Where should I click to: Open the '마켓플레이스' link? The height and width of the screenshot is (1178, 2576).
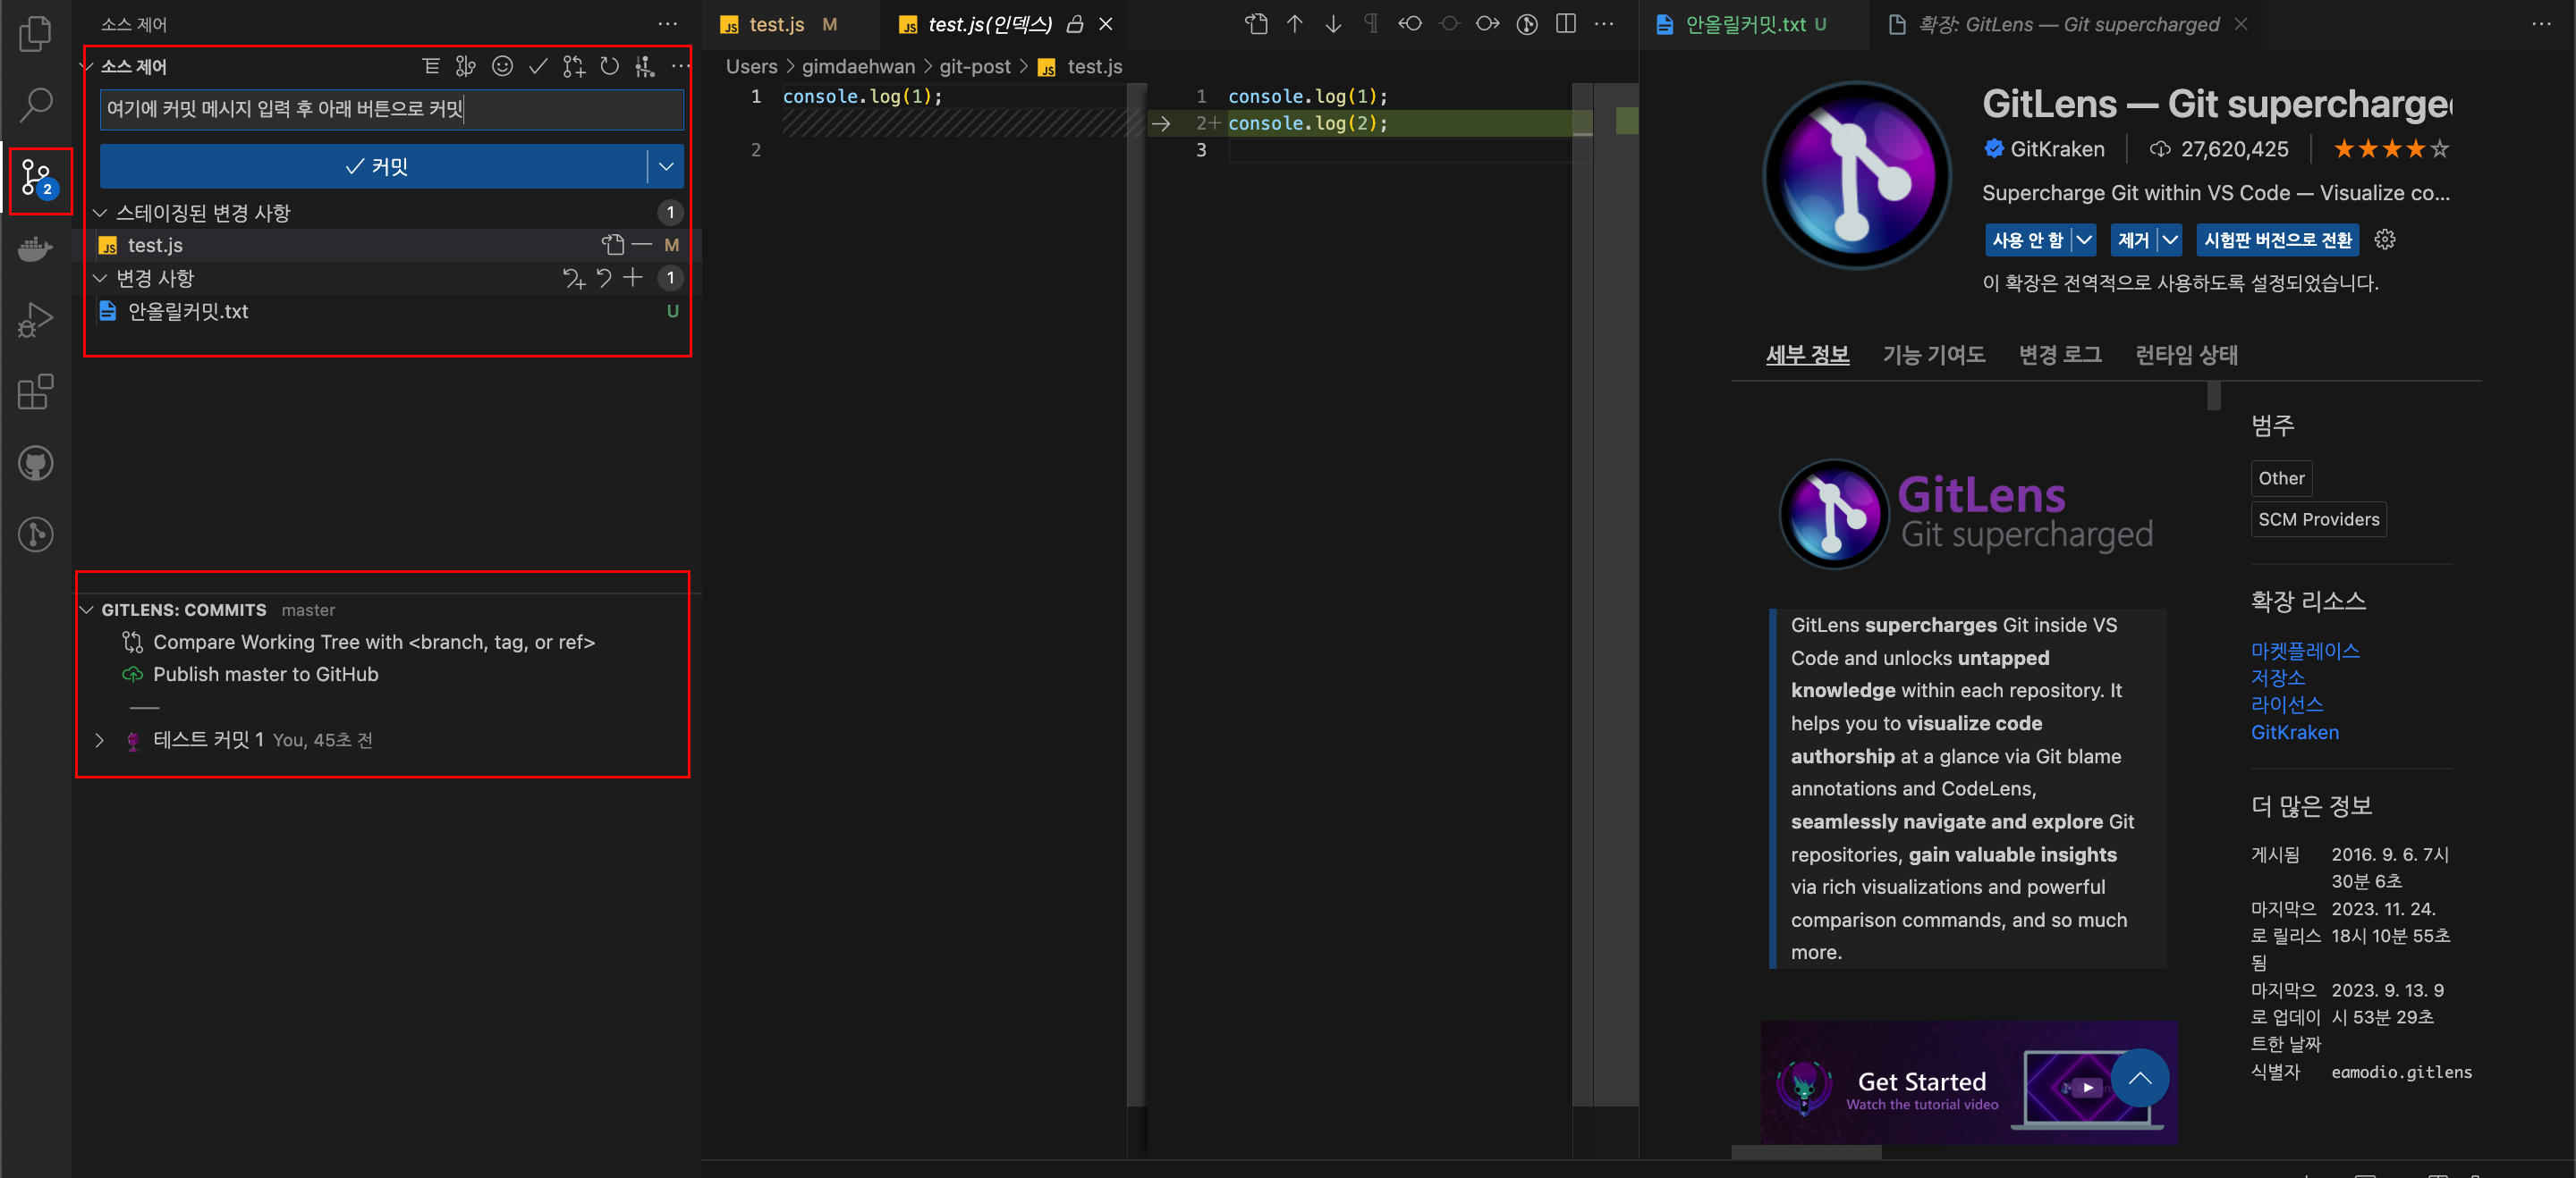(2304, 651)
